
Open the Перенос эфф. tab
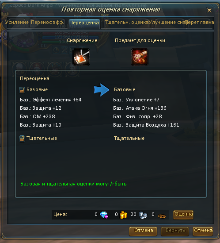pyautogui.click(x=47, y=22)
